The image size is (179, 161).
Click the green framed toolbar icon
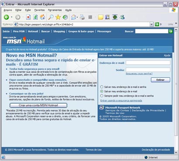(115, 17)
